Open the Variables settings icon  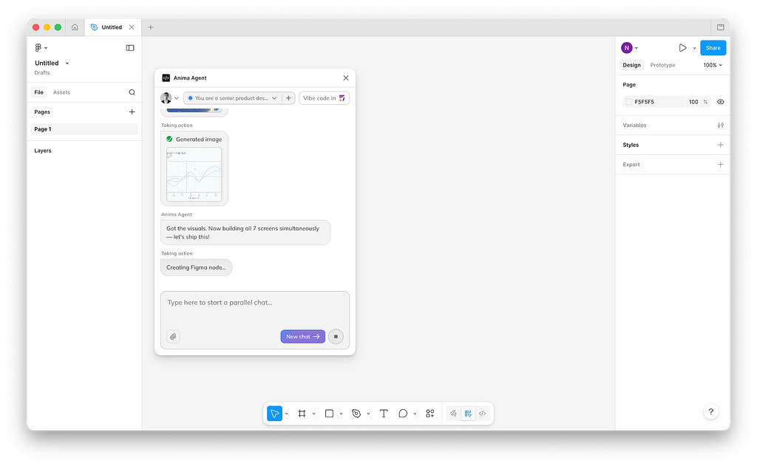[x=721, y=126]
